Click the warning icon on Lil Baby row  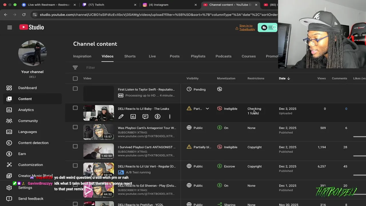[189, 108]
